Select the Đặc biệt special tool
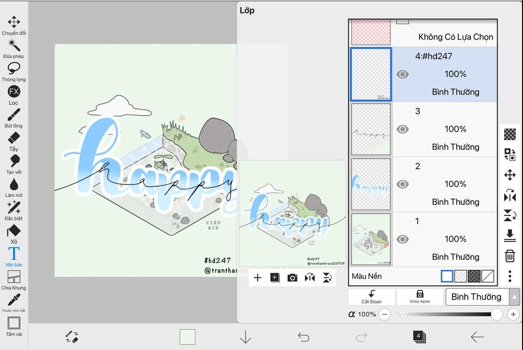Screen dimensions: 523x350 (14, 211)
